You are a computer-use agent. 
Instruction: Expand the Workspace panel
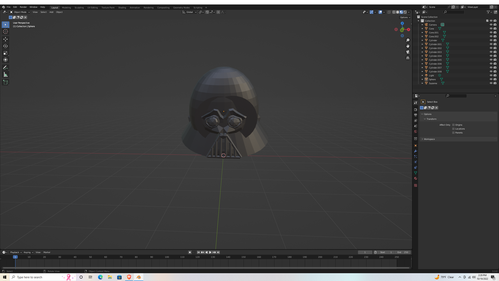coord(429,139)
